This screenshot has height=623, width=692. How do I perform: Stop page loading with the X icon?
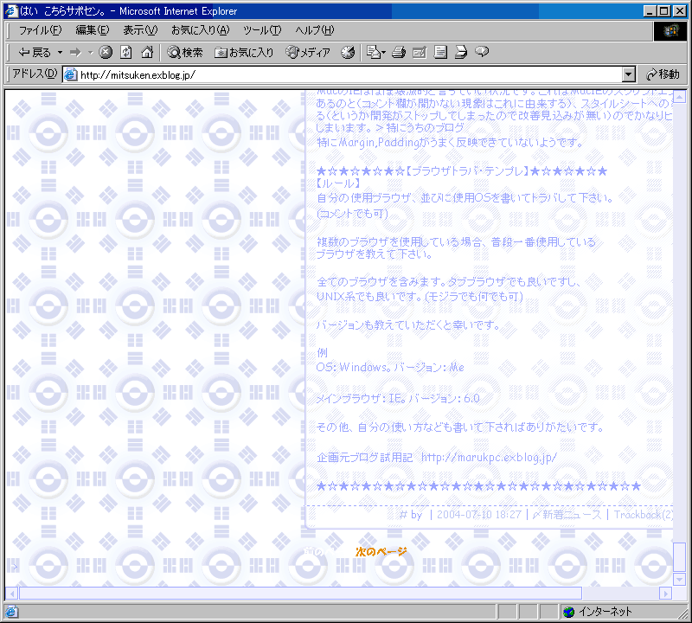(x=106, y=53)
